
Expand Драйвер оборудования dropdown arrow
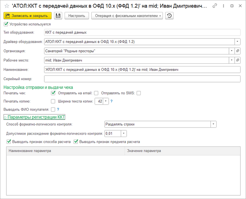(237, 42)
